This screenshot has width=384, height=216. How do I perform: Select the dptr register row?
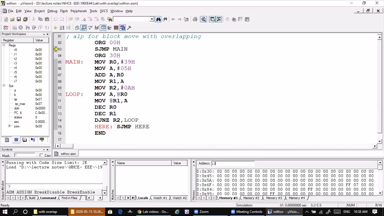click(25, 108)
